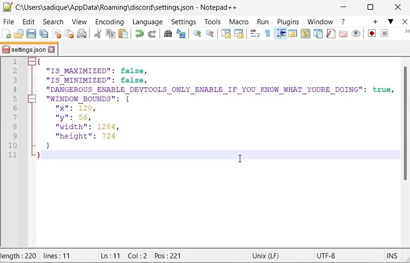Image resolution: width=410 pixels, height=263 pixels.
Task: Save the file with the floppy disk icon
Action: pos(31,34)
